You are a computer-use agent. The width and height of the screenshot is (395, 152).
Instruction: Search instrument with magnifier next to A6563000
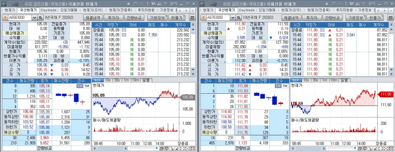point(41,18)
